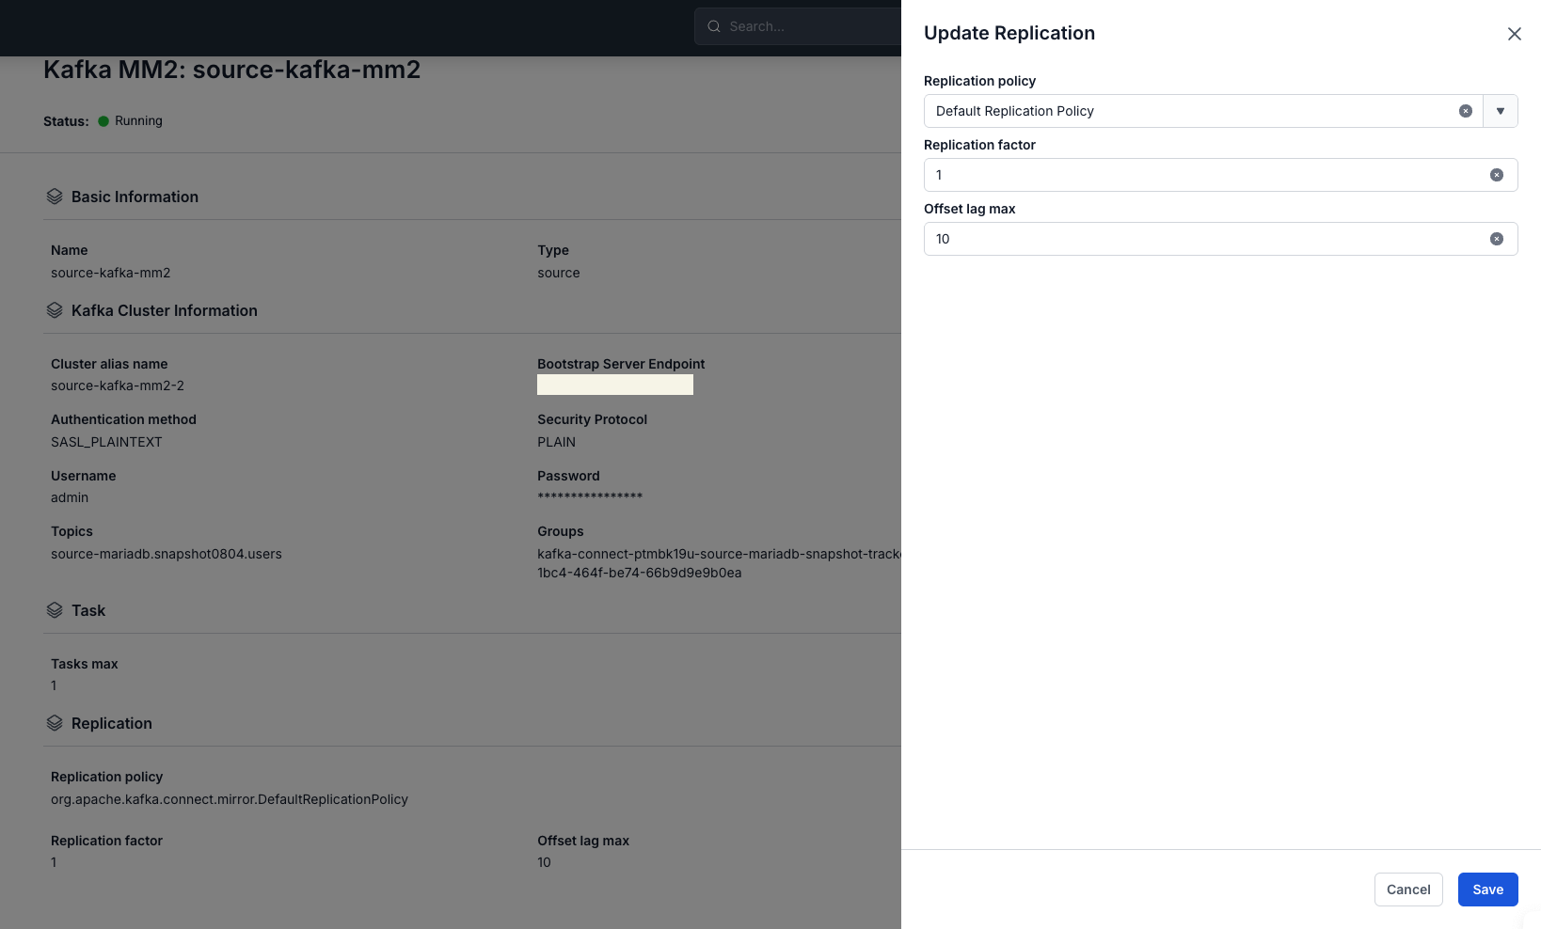
Task: Click the Kafka Cluster Information layers icon
Action: coord(55,310)
